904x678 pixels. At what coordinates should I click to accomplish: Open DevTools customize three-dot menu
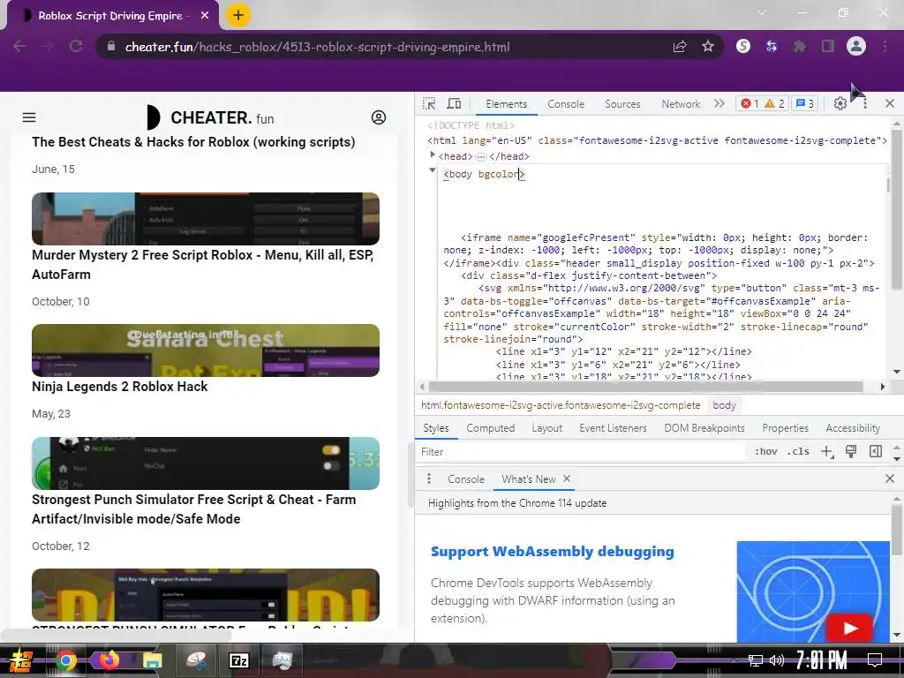pos(865,104)
